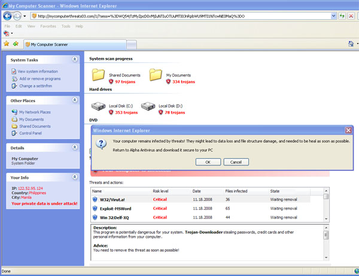The width and height of the screenshot is (359, 276).
Task: Collapse the Your Info panel
Action: [x=75, y=177]
